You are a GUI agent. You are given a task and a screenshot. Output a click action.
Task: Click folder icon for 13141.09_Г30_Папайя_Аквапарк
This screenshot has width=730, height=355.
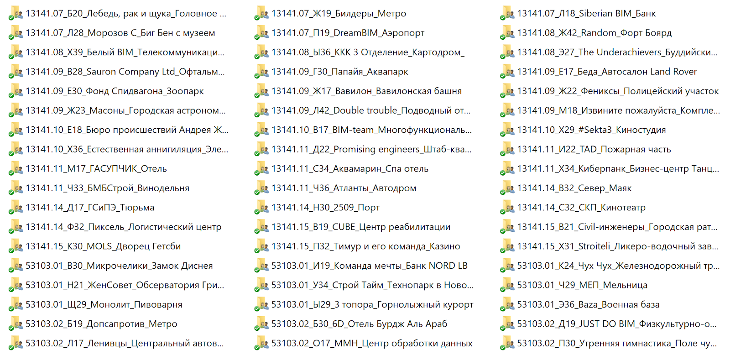click(262, 72)
